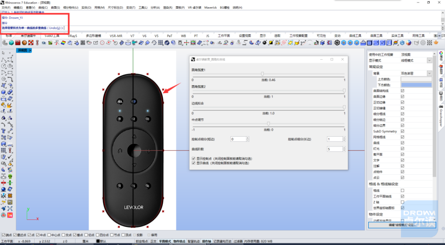Click the black-yellow diagonal square toolbar icon
The height and width of the screenshot is (245, 445).
click(x=271, y=43)
